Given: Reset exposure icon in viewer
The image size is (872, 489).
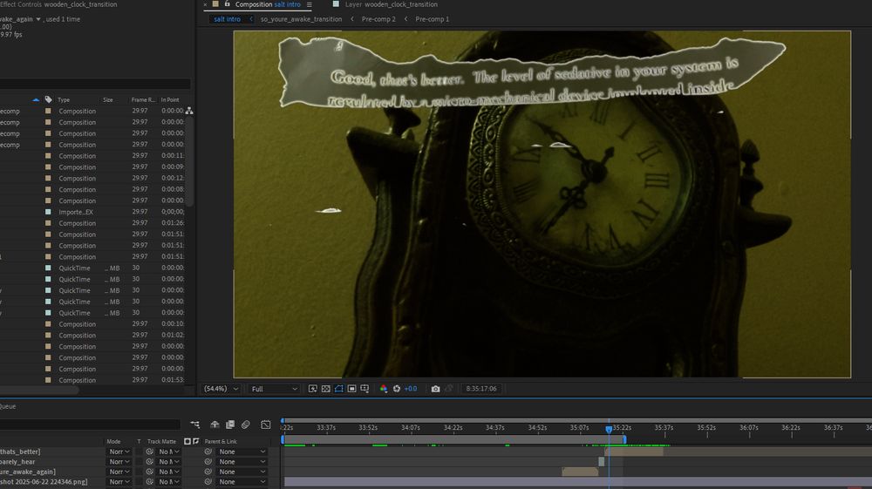Looking at the screenshot, I should click(x=397, y=389).
